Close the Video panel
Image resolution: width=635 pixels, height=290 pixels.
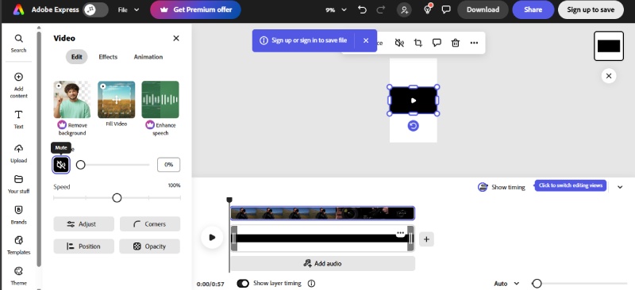point(176,38)
